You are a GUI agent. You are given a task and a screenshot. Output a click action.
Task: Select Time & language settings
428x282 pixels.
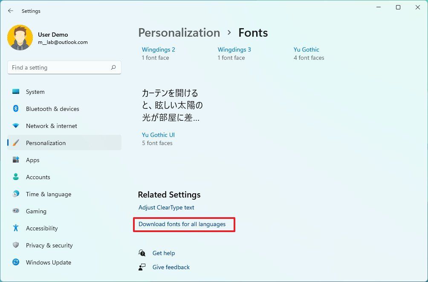pos(48,194)
